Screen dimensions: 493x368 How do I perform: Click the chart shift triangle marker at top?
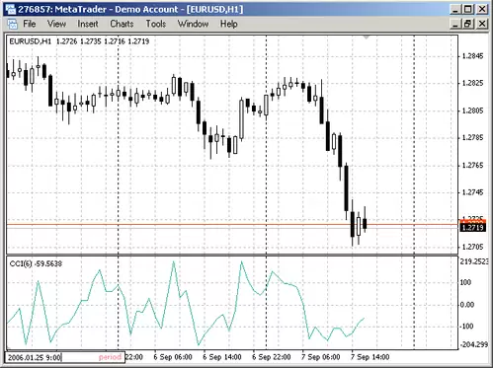(367, 37)
